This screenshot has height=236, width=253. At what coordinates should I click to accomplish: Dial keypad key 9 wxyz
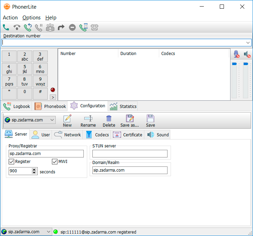coord(40,81)
